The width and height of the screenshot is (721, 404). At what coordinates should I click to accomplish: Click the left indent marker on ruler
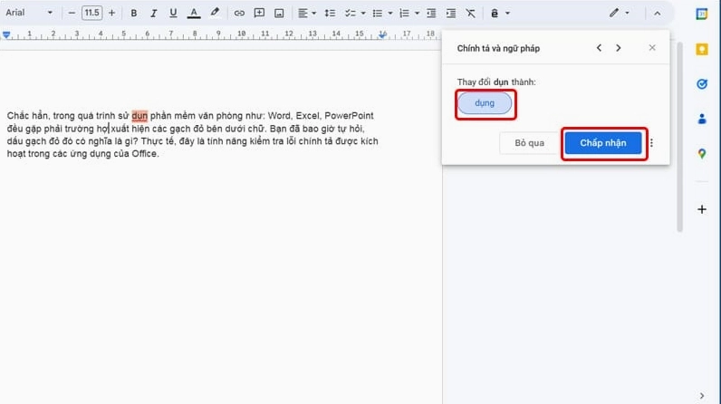click(x=6, y=35)
